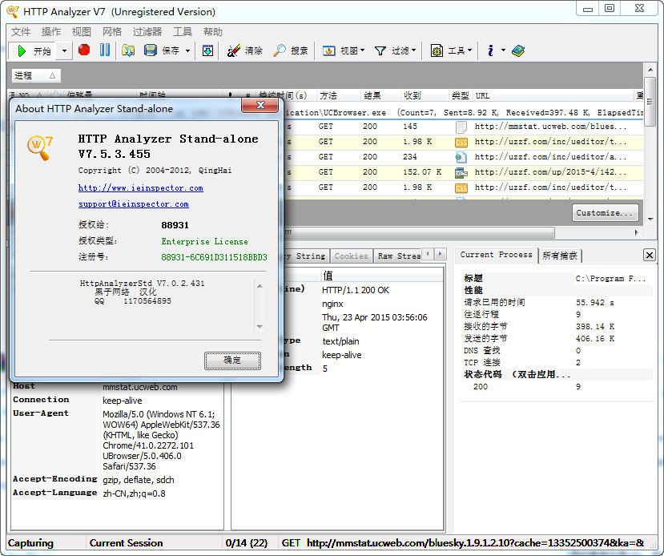Stop capturing with the red stop icon
The height and width of the screenshot is (556, 664).
coord(84,50)
